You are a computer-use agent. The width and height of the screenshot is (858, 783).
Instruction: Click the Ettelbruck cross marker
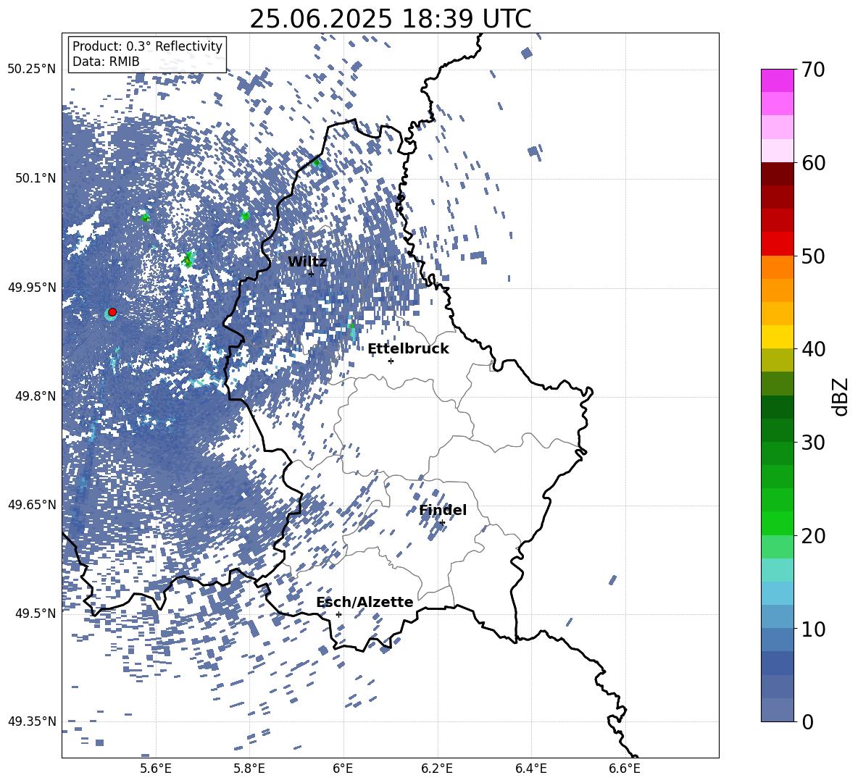click(x=391, y=361)
